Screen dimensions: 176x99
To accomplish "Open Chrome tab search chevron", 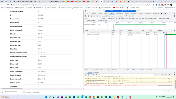I will 161,2.
